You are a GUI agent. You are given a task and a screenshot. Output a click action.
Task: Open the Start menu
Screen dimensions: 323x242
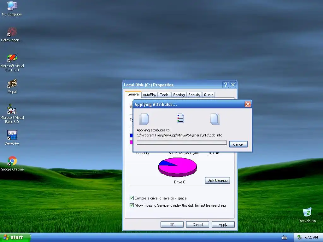tap(15, 237)
